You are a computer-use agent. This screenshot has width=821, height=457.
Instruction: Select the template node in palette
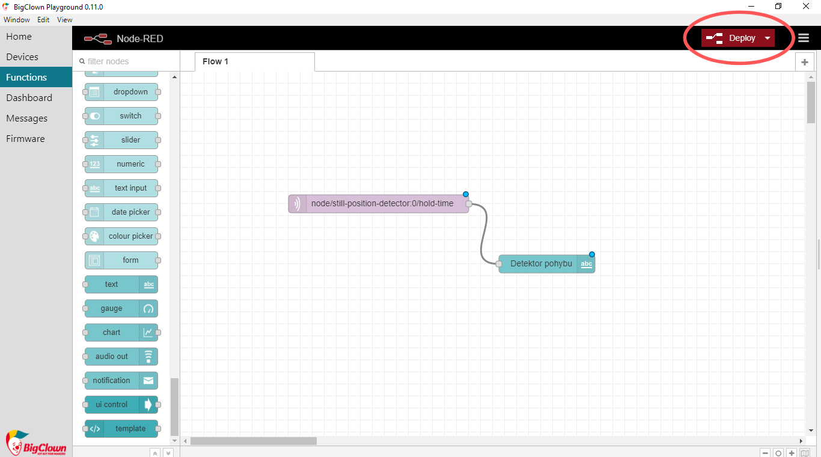click(121, 429)
